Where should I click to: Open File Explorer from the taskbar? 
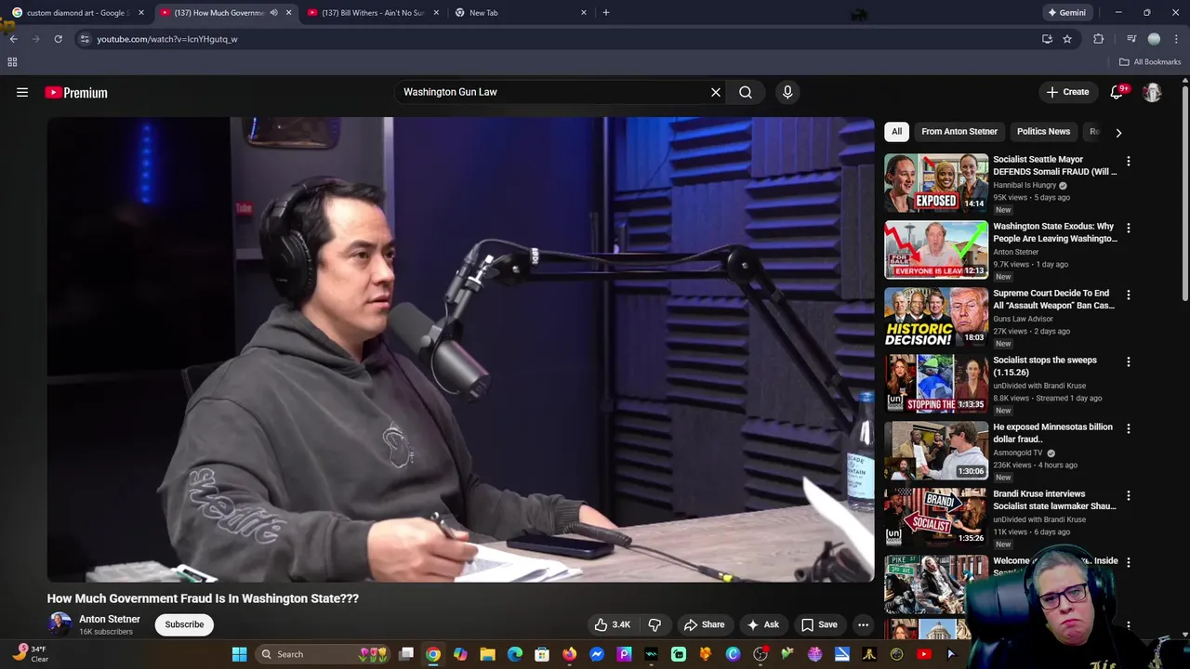487,654
